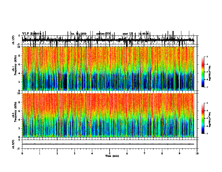Click the 'ch.1(V)' waveform axis label
This screenshot has height=172, width=222.
(13, 40)
